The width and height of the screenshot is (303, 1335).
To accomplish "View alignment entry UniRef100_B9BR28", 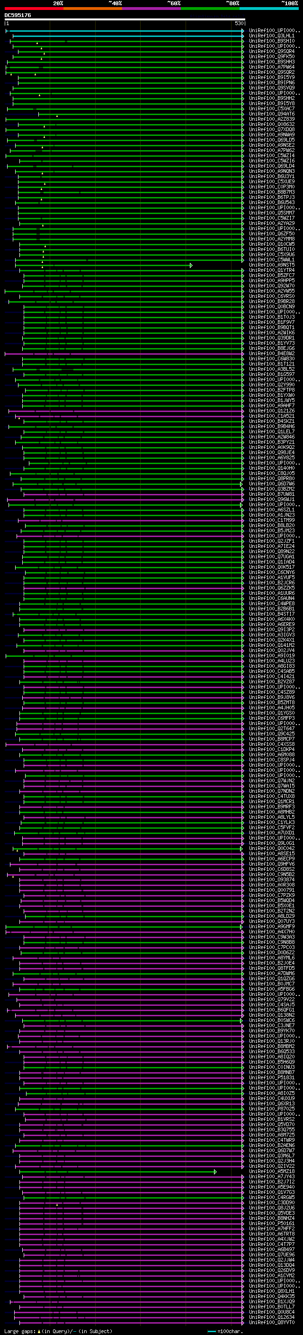I will coord(272,302).
